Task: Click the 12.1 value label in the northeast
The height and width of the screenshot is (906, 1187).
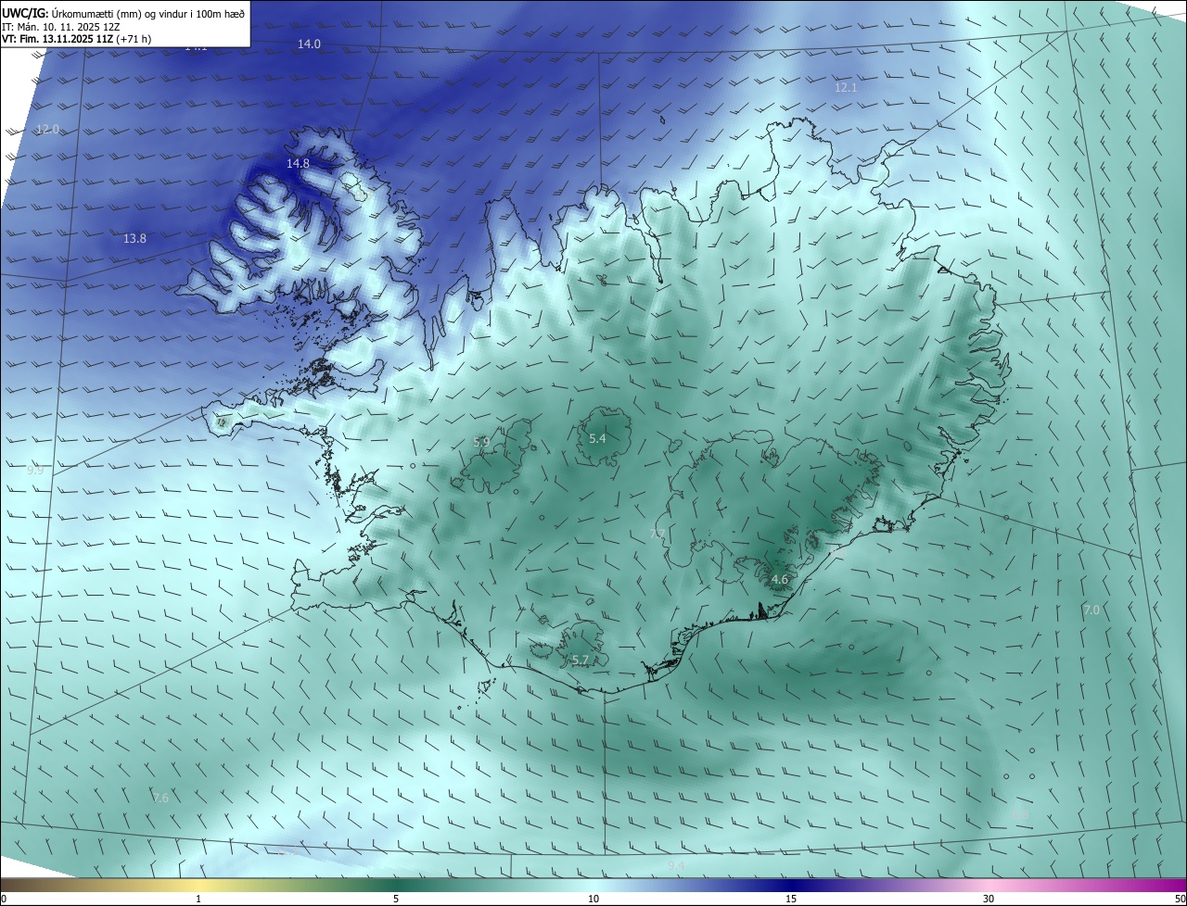Action: (846, 87)
